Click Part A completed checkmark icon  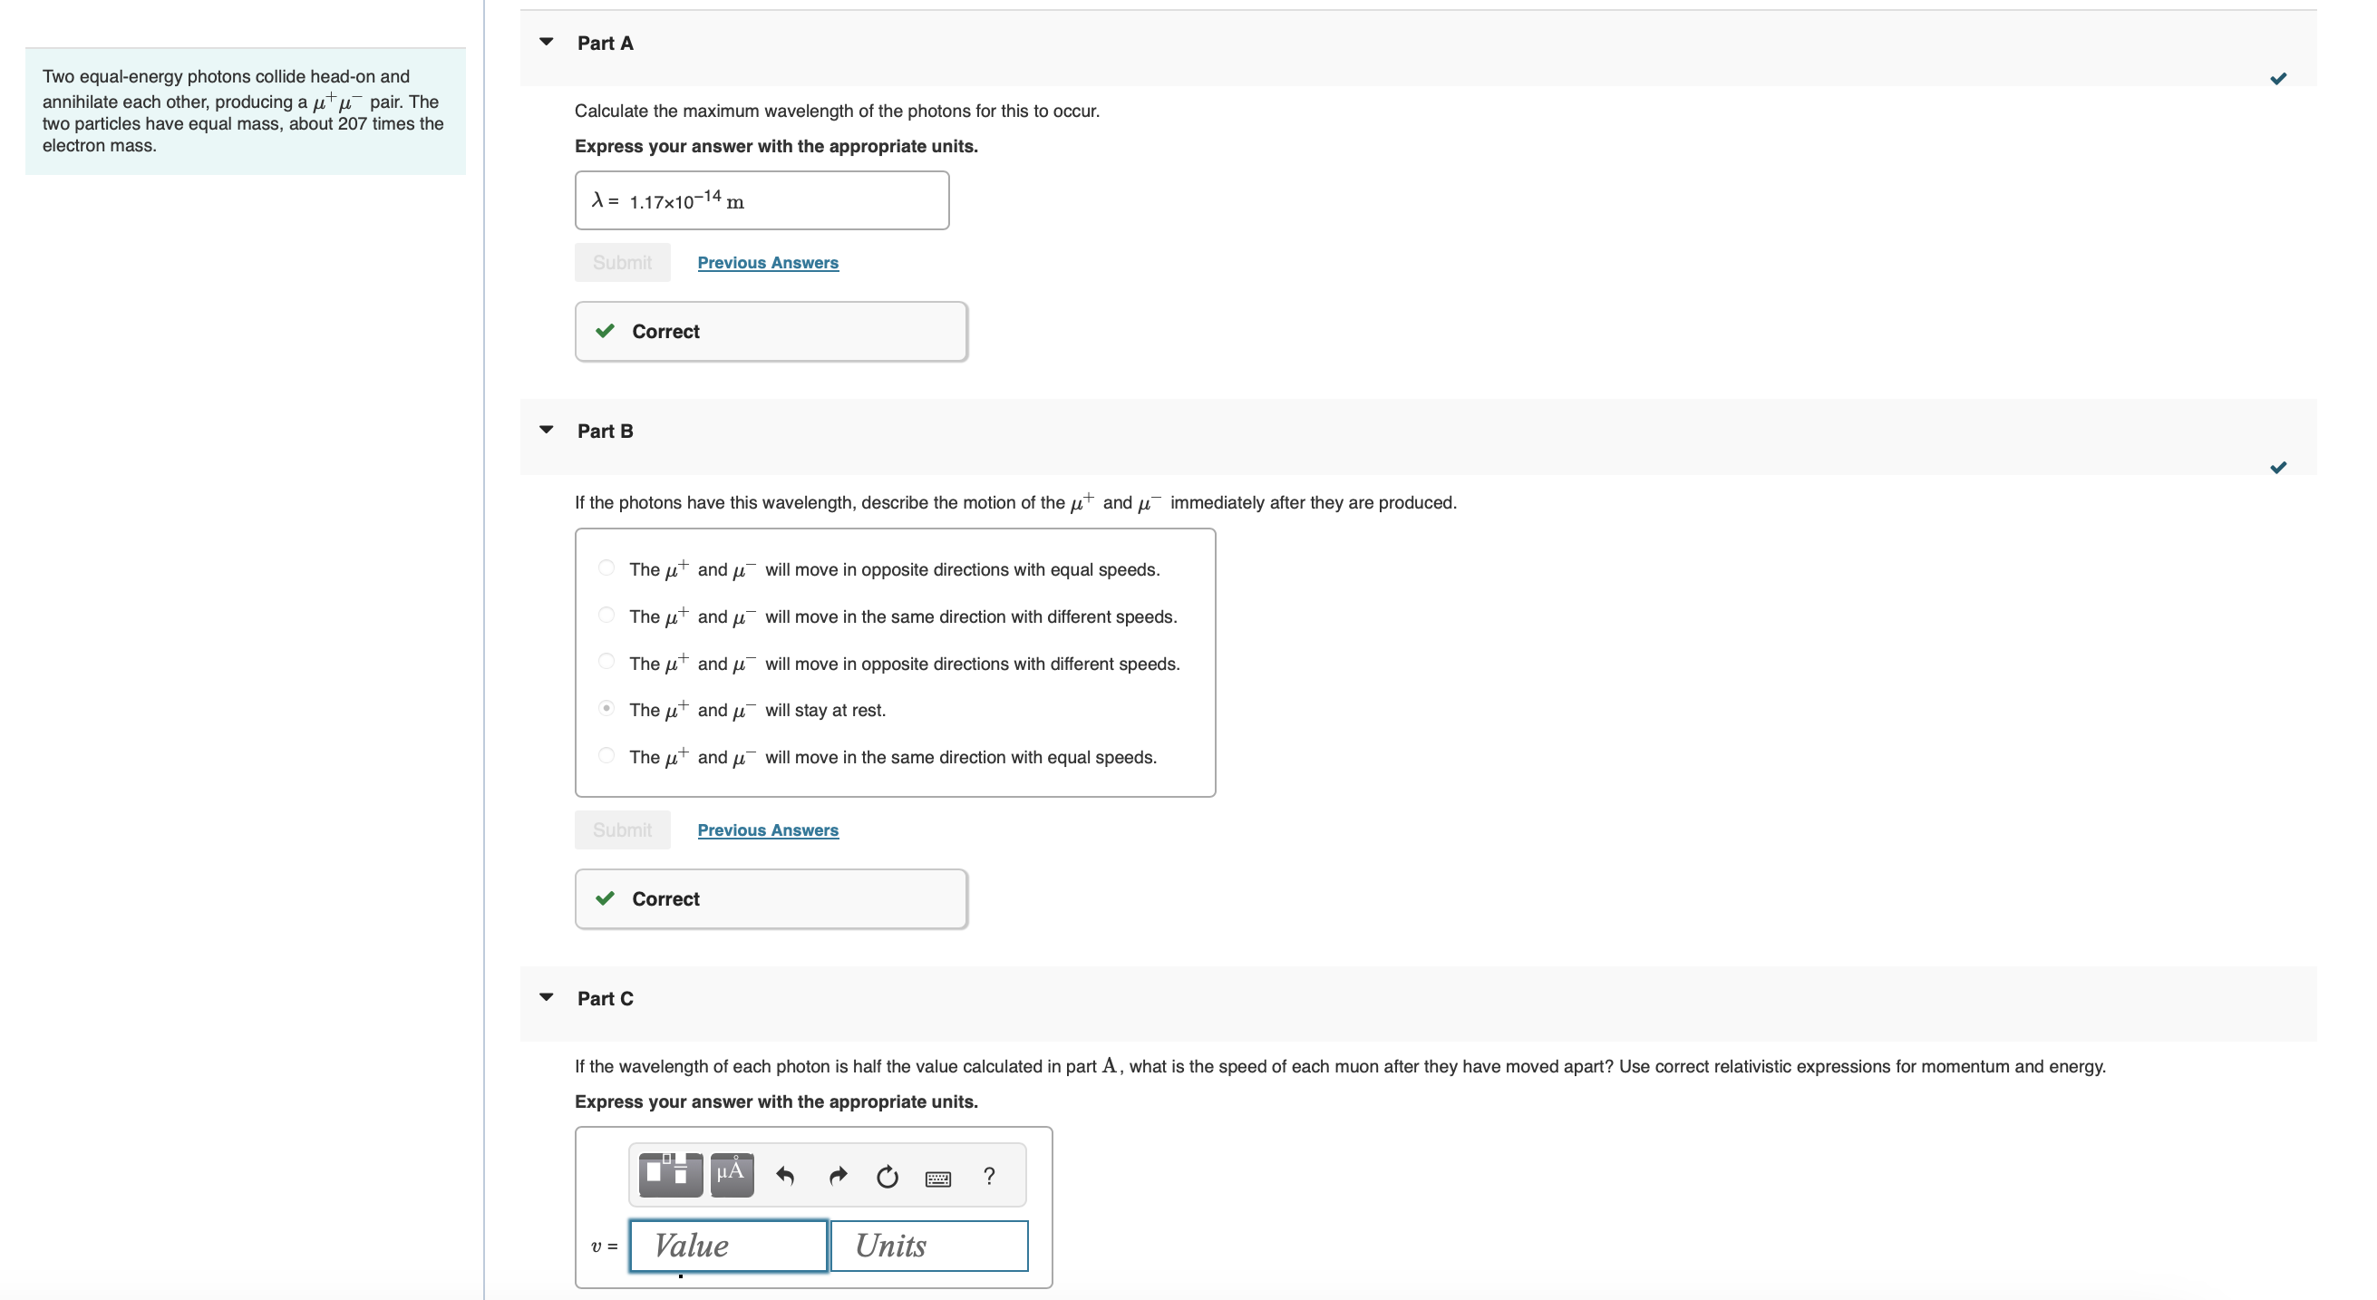pyautogui.click(x=2277, y=79)
